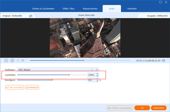Decrease Lautstärke with the down arrow
Image resolution: width=170 pixels, height=112 pixels.
coord(97,76)
